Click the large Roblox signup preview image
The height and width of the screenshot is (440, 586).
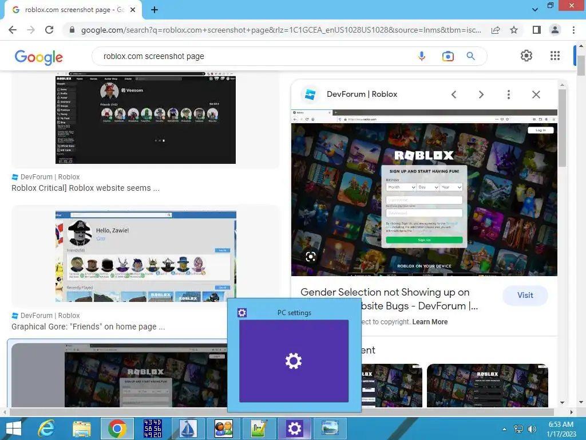(424, 193)
